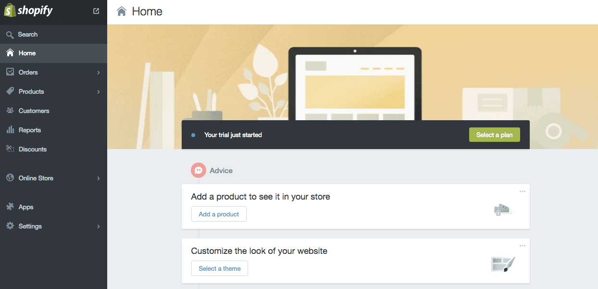Screen dimensions: 598x289
Task: Click the Add a product button
Action: pos(219,214)
